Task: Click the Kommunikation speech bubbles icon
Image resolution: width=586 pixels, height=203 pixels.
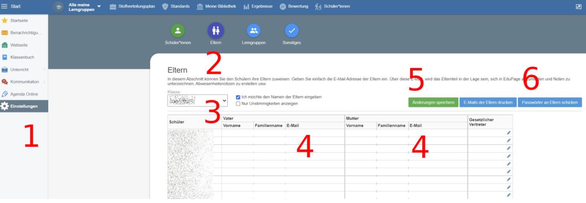Action: pos(5,82)
